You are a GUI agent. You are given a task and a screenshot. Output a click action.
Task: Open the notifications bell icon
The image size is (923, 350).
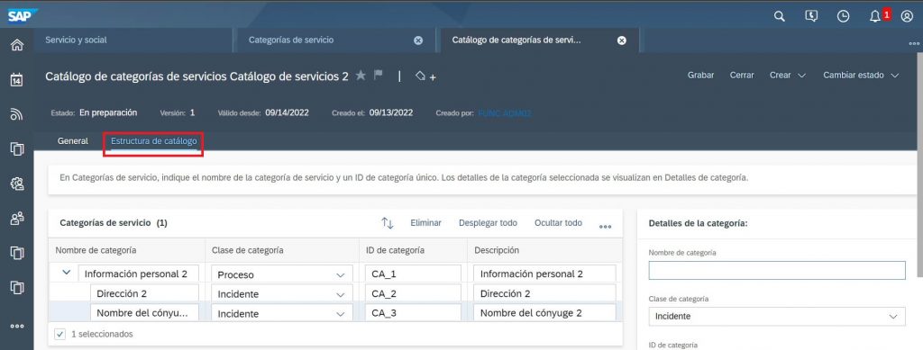coord(874,16)
